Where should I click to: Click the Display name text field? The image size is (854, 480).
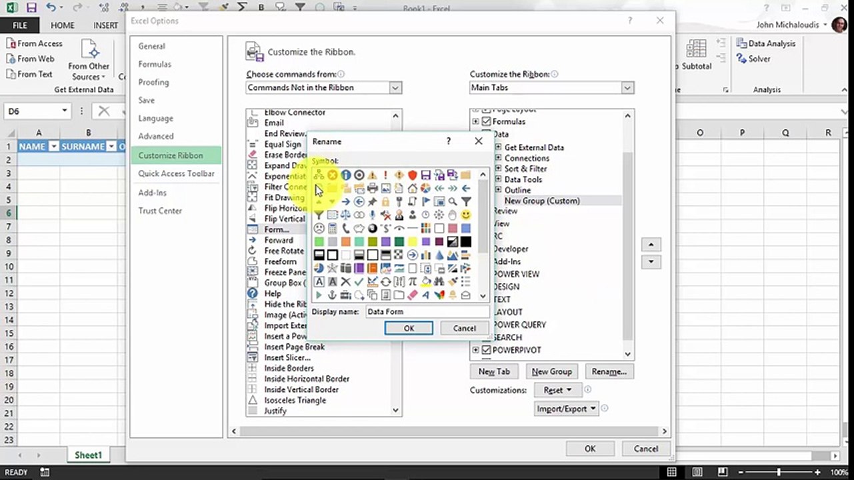click(x=427, y=311)
